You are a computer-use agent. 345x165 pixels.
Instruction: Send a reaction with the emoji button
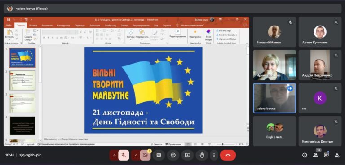[173, 155]
